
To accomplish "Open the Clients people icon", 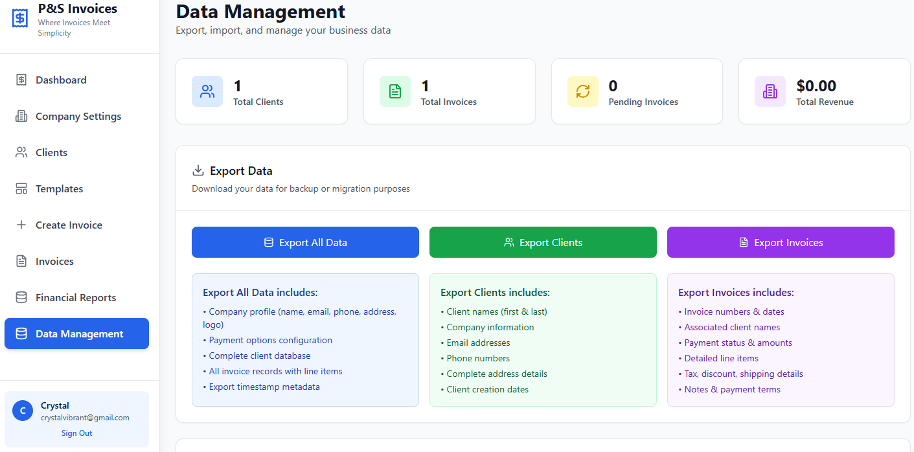I will [20, 152].
